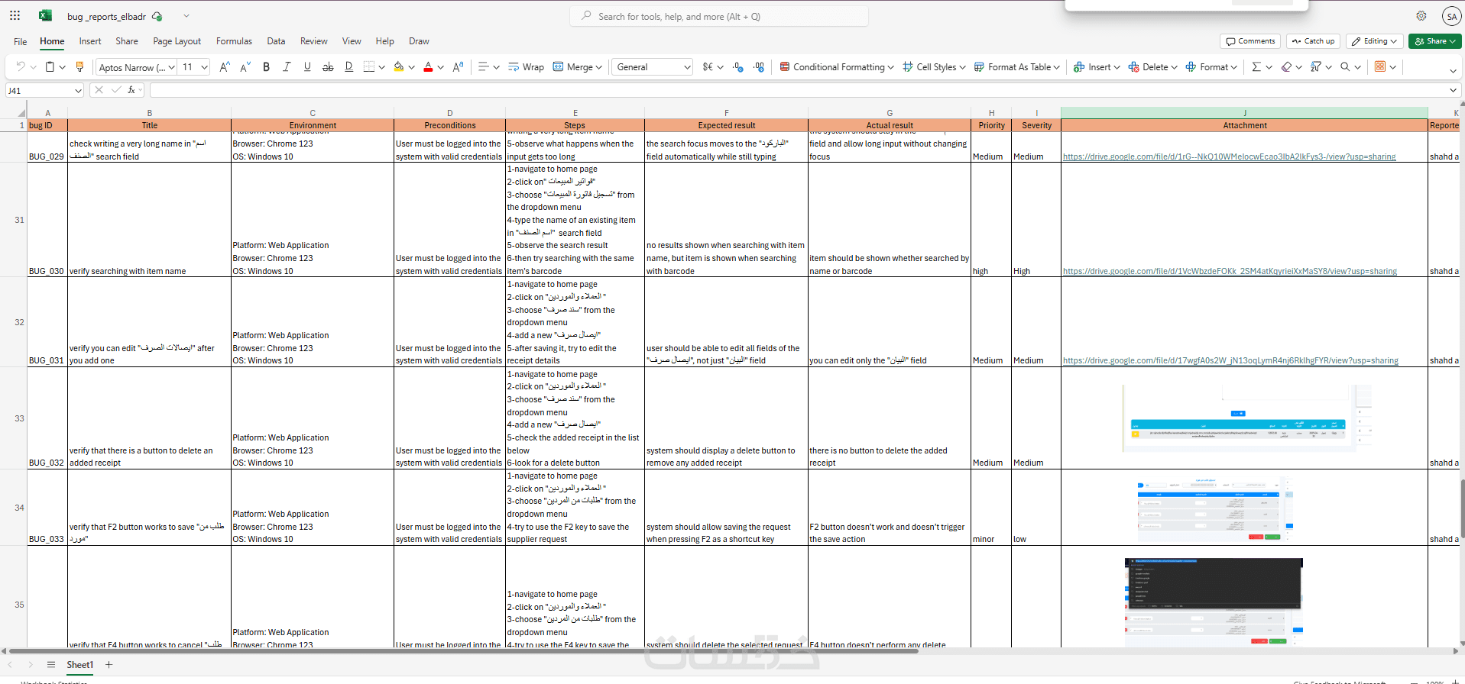Open the BUG_031 Google Drive link
1465x684 pixels.
pos(1230,360)
